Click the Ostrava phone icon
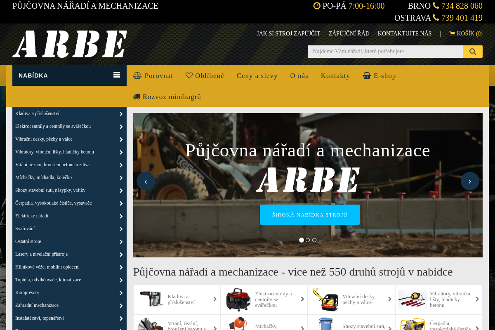 436,18
